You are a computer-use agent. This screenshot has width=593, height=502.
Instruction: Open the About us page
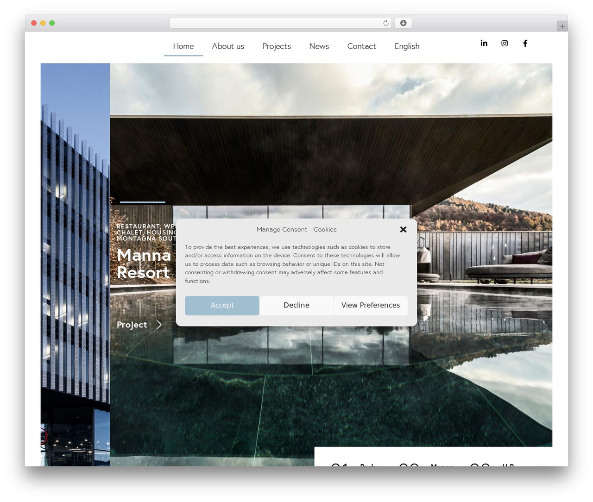click(228, 46)
